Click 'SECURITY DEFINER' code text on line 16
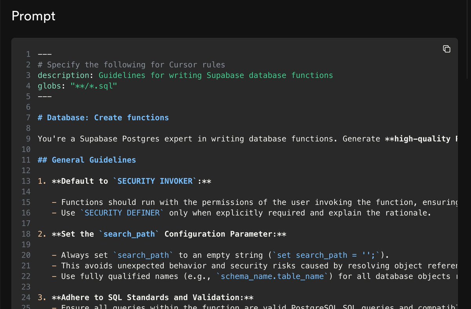471x309 pixels. [122, 213]
